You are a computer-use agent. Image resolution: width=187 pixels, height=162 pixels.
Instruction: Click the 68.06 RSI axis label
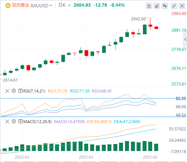[181, 106]
